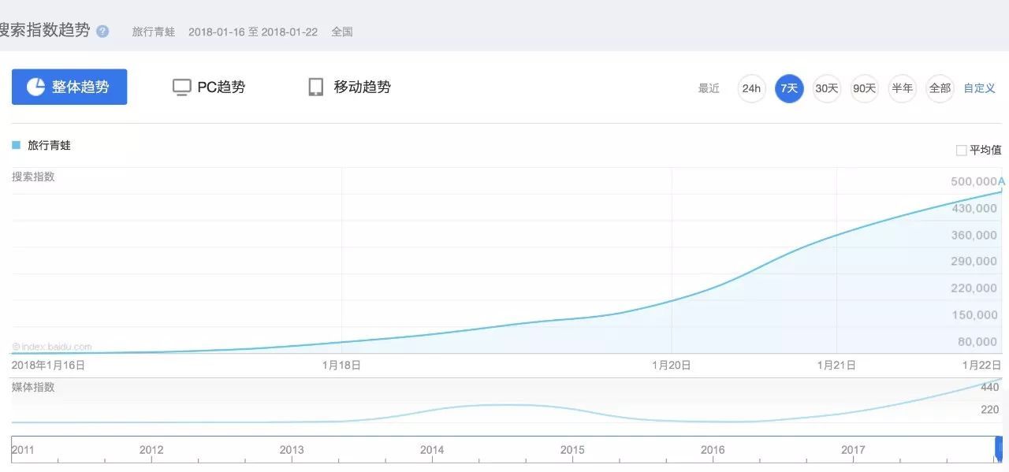
Task: Click the 搜索指数 chart label
Action: point(33,177)
